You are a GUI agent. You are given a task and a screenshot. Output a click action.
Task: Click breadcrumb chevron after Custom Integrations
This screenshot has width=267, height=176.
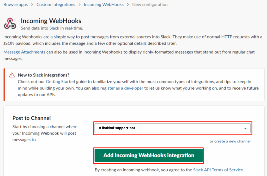pos(80,5)
